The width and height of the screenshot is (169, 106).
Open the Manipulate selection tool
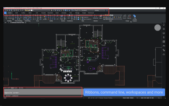tap(95, 17)
